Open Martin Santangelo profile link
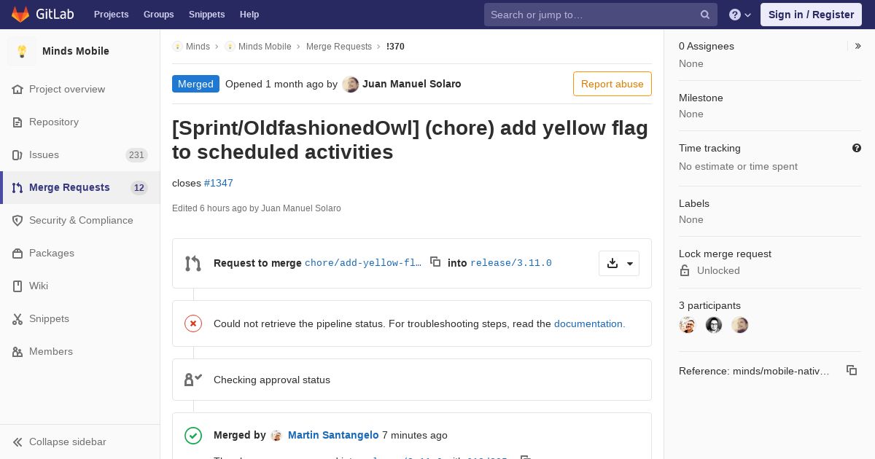 pos(333,435)
